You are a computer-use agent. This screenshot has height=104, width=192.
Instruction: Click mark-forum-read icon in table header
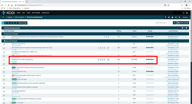pyautogui.click(x=182, y=28)
